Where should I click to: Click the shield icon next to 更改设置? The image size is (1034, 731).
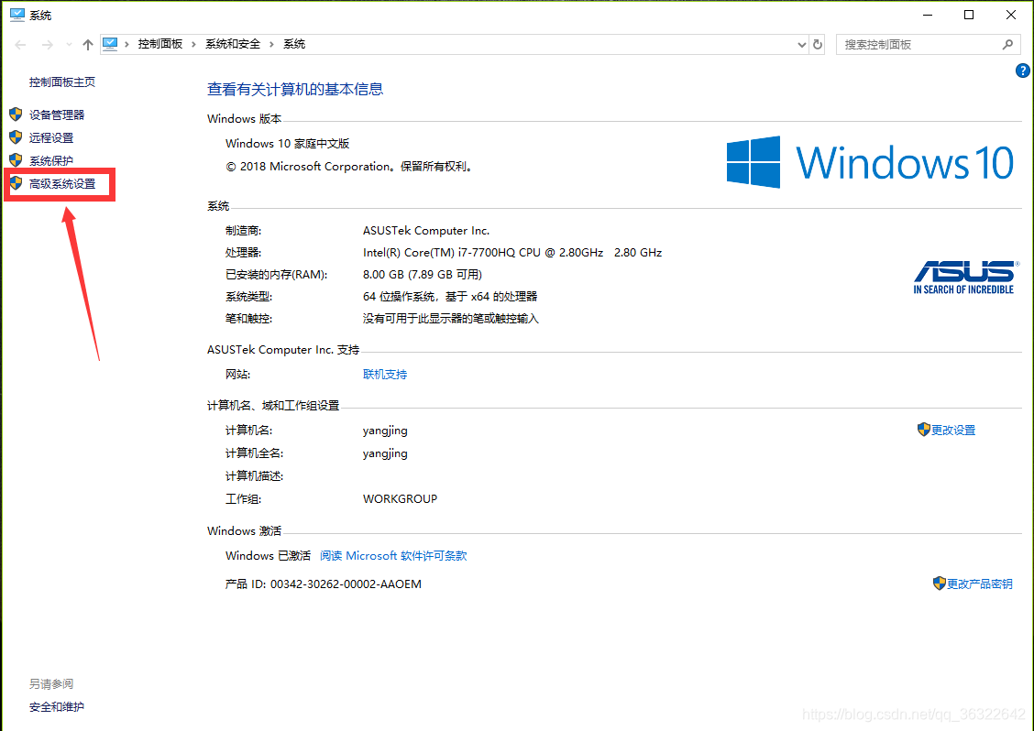click(x=923, y=429)
